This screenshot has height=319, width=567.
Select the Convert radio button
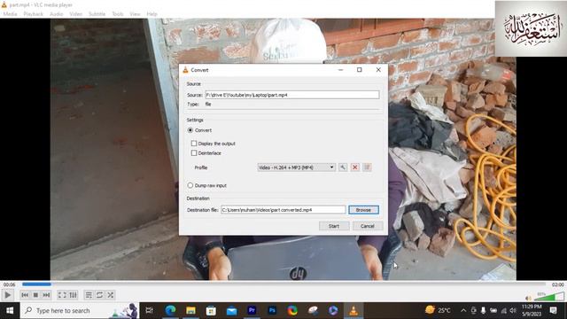(190, 130)
